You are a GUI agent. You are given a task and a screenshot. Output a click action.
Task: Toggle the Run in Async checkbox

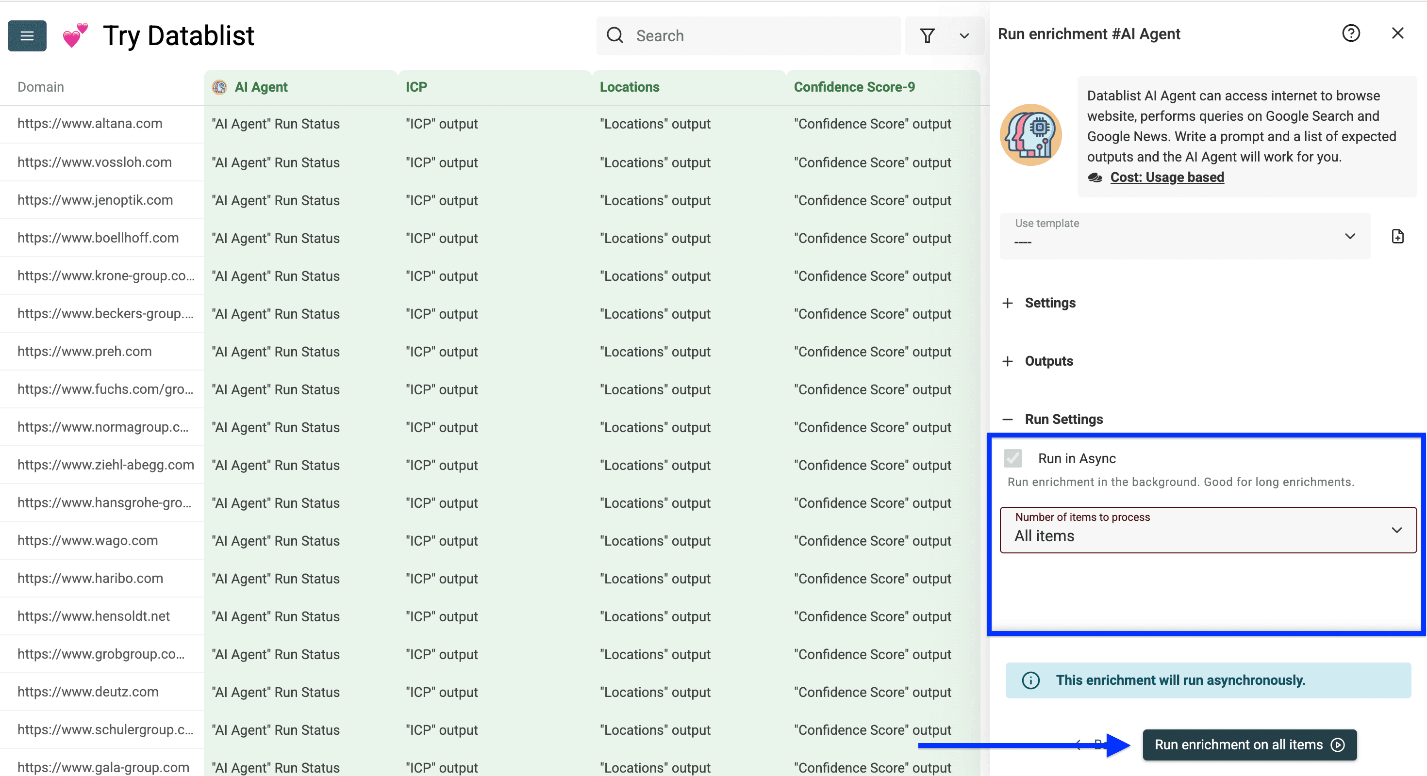point(1013,458)
